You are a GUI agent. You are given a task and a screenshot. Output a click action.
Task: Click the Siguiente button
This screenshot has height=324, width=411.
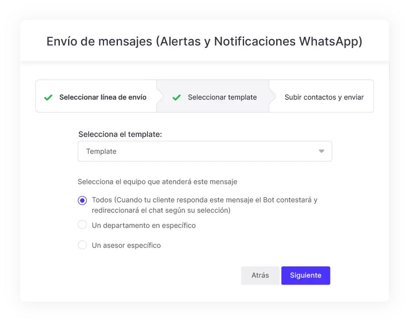(x=306, y=275)
